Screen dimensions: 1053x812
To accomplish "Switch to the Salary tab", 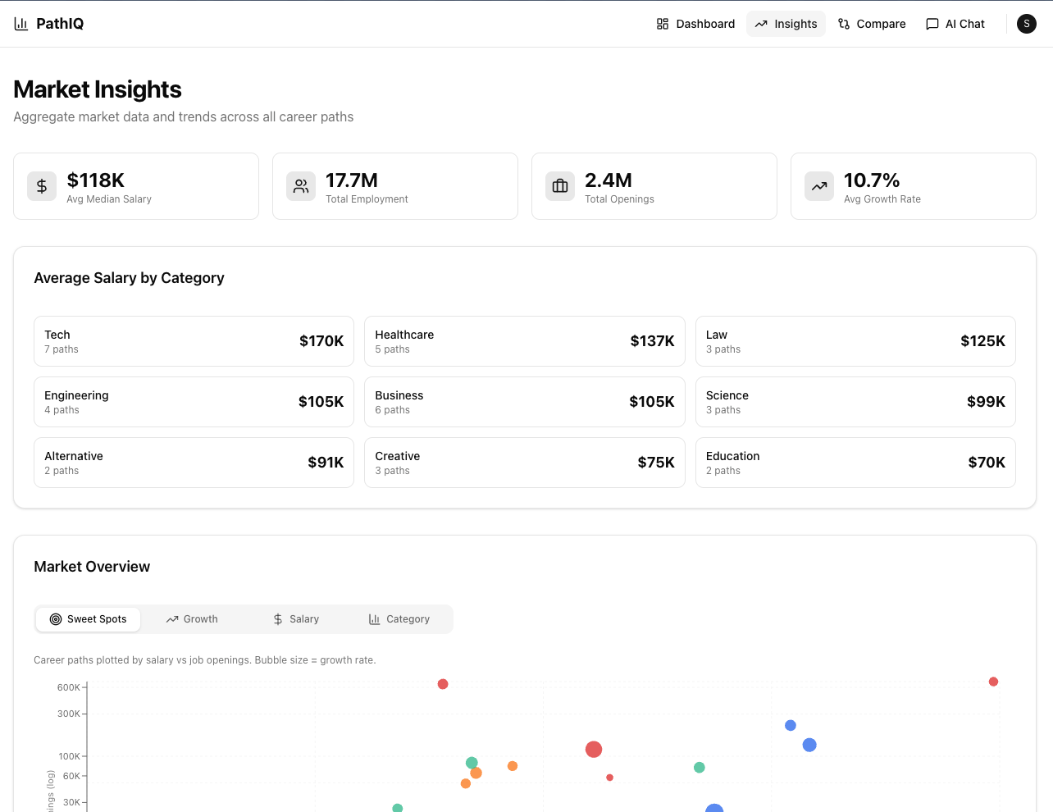I will coord(295,619).
